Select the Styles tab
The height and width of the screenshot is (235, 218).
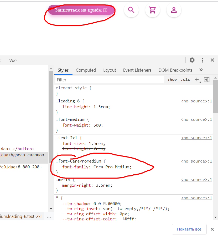pyautogui.click(x=63, y=70)
